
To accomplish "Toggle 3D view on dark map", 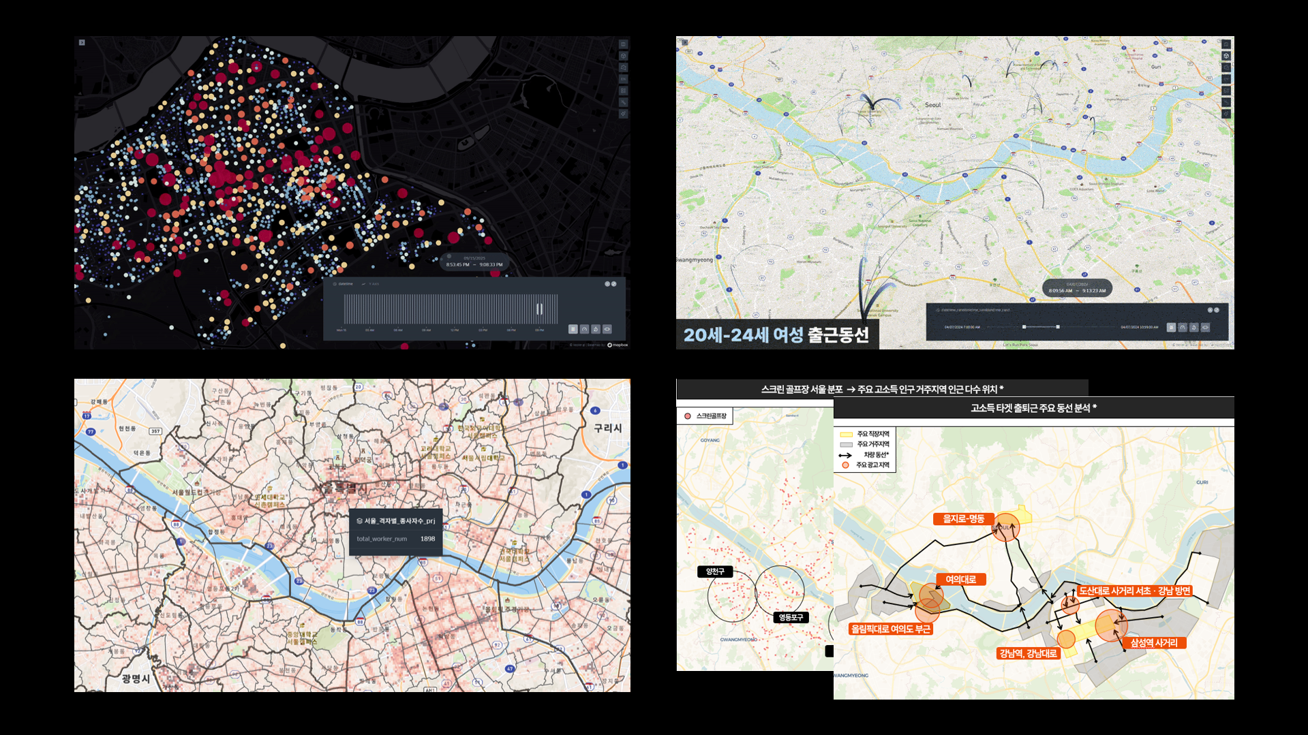I will click(623, 56).
